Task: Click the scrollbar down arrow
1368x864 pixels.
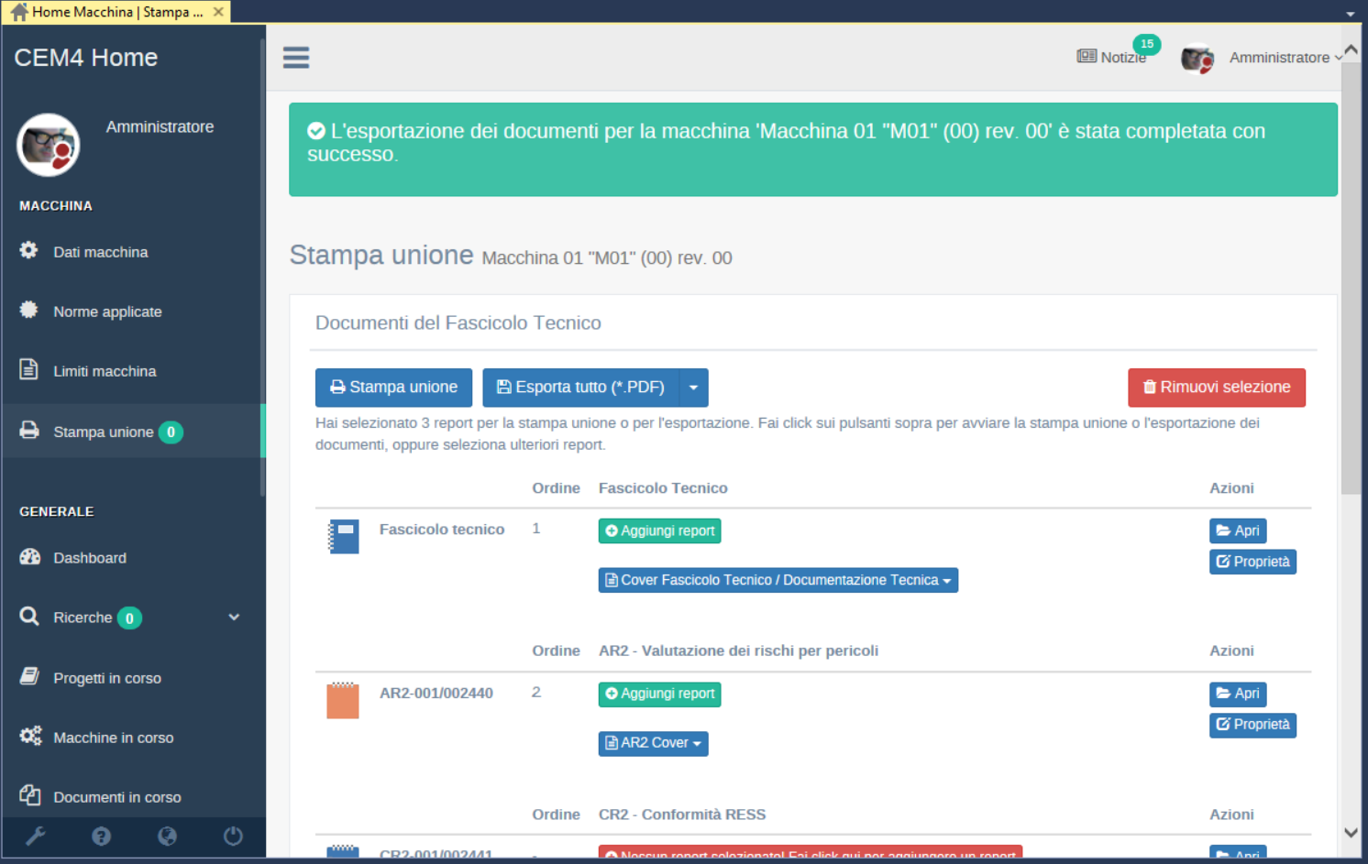Action: tap(1351, 833)
